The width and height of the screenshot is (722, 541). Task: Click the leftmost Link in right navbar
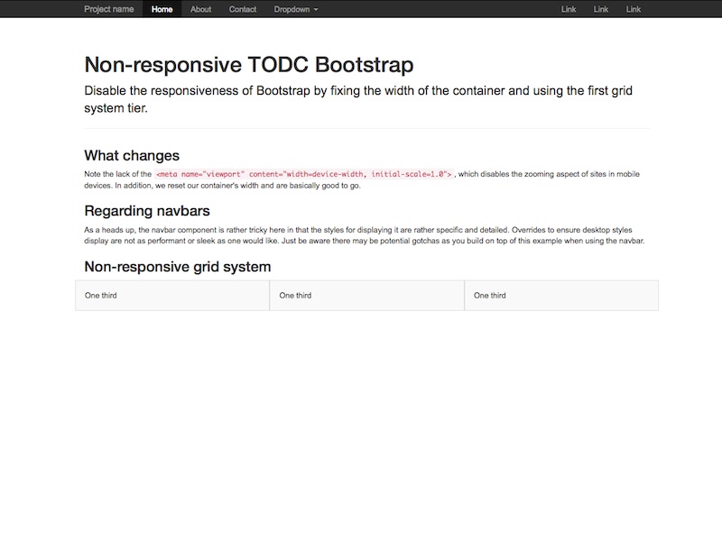(x=569, y=9)
